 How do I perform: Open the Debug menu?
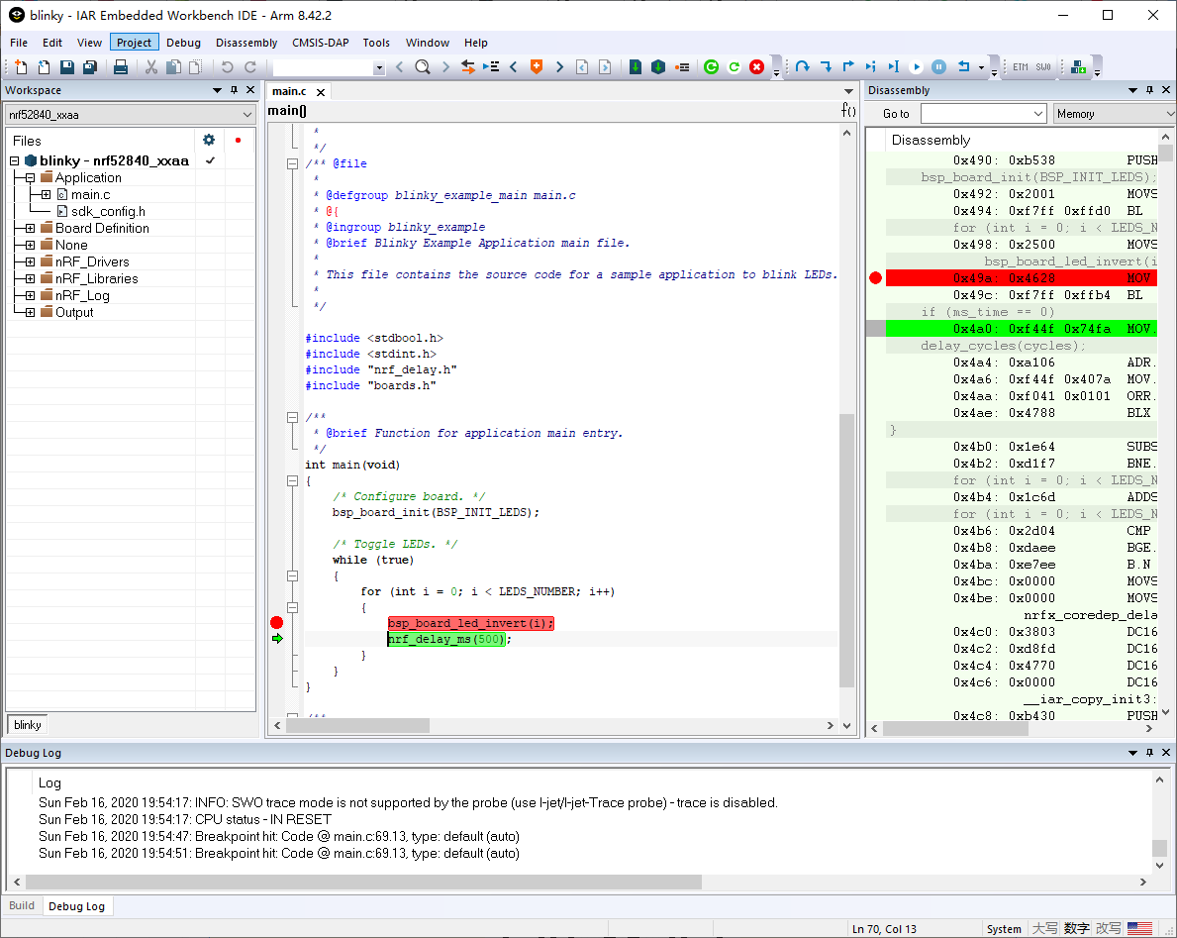click(x=184, y=43)
